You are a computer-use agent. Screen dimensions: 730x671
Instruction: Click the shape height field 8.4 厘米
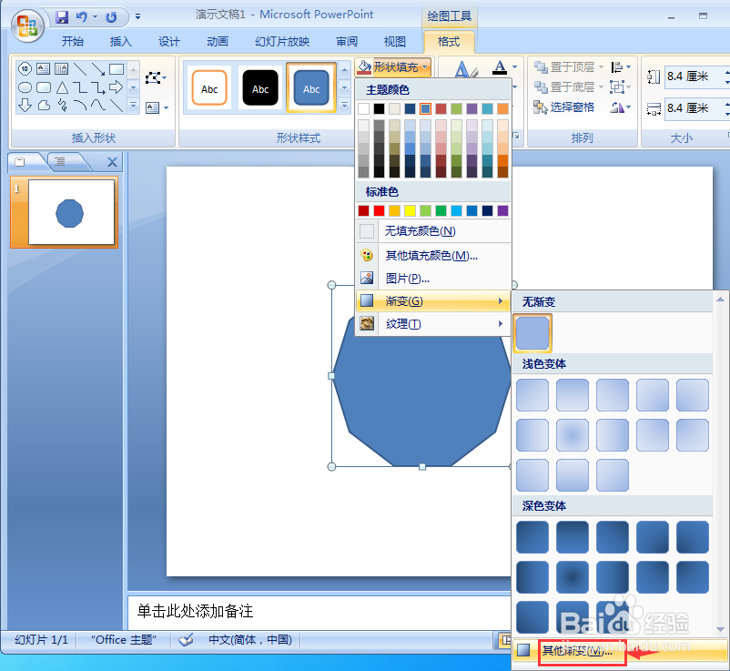695,76
